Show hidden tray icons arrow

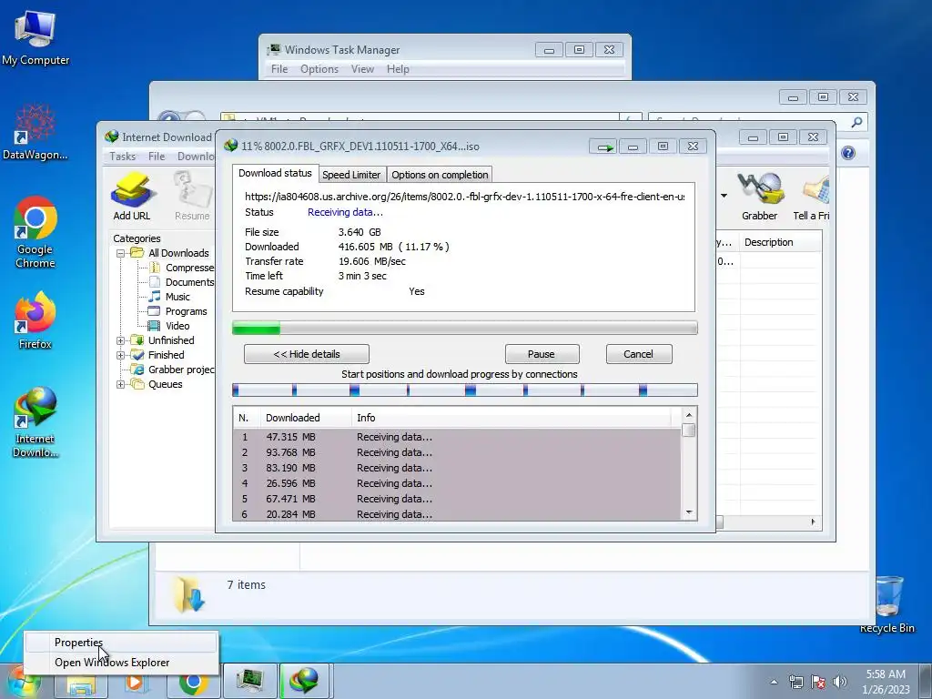tap(774, 682)
